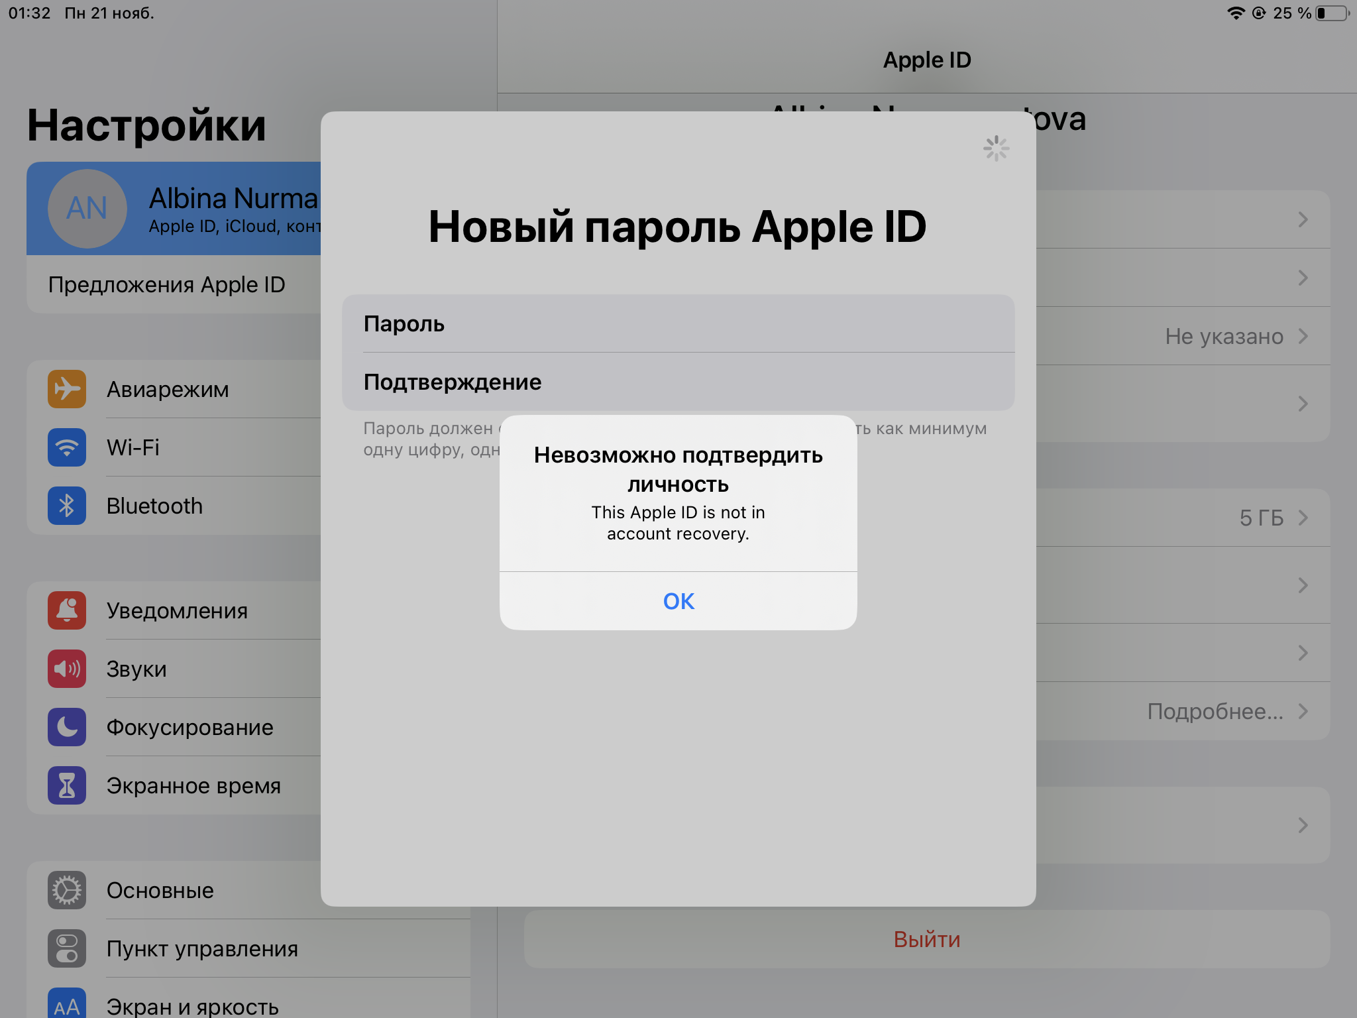Tap the account recovery alert message

678,523
